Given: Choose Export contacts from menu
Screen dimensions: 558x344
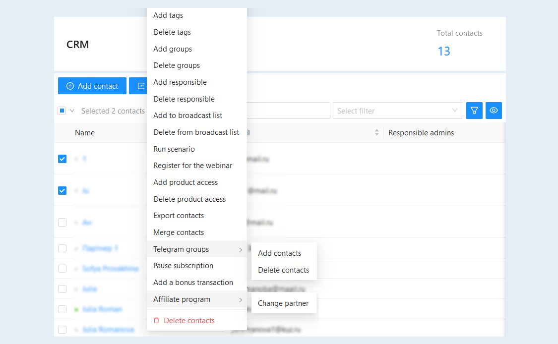Looking at the screenshot, I should (x=197, y=216).
